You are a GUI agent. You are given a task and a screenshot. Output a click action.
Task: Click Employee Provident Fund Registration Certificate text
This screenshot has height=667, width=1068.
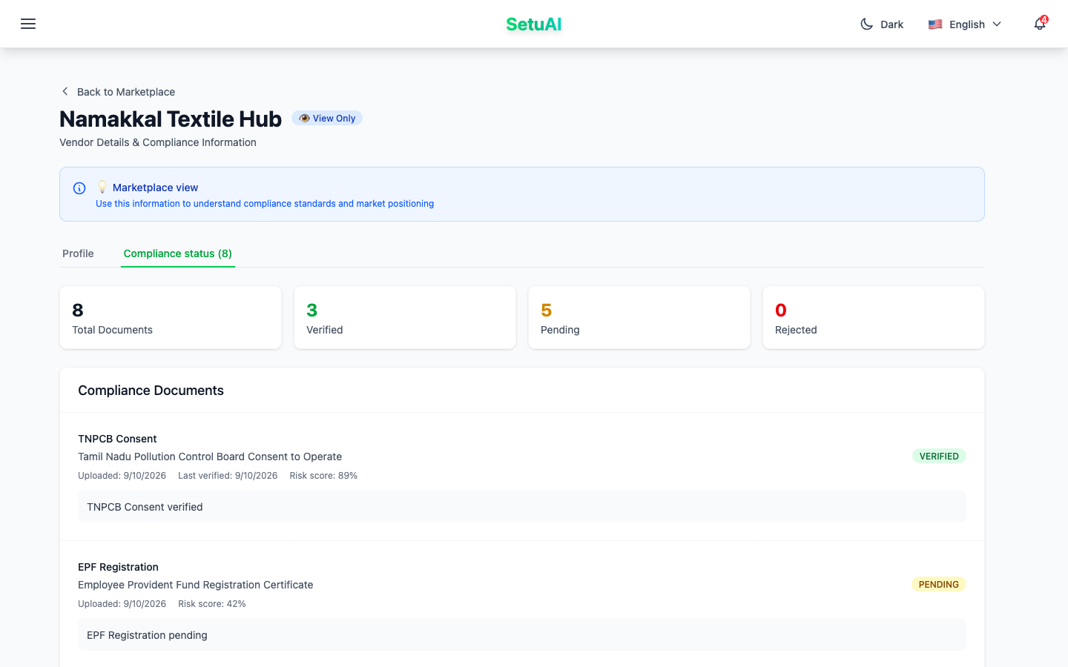[196, 585]
